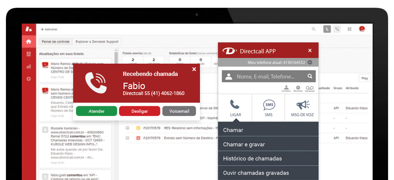Viewport: 394px width, 180px height.
Task: Choose Chamar e gravar option
Action: click(268, 144)
